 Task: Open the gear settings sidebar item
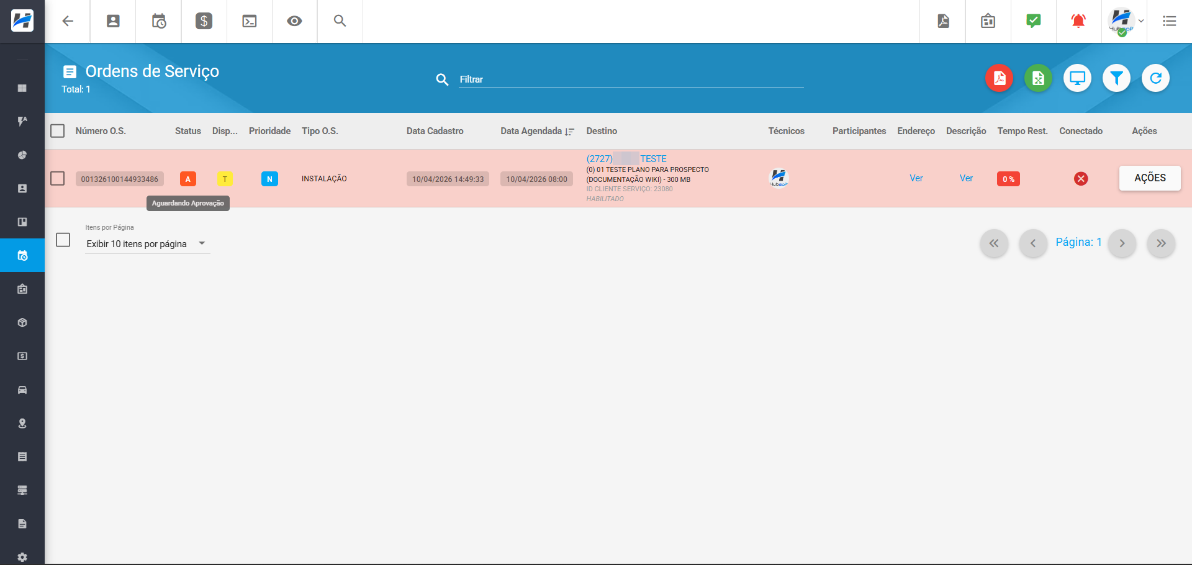(22, 557)
